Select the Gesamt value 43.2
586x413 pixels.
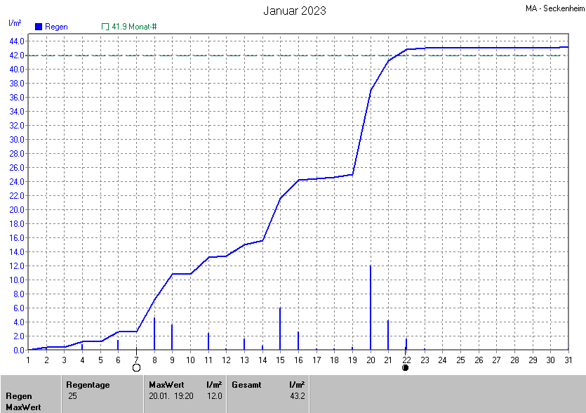click(x=295, y=396)
